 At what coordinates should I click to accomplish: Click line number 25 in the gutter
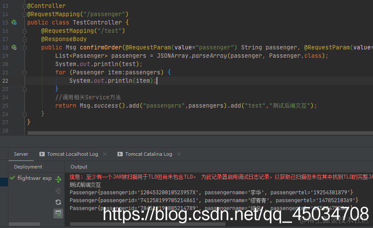(x=5, y=106)
